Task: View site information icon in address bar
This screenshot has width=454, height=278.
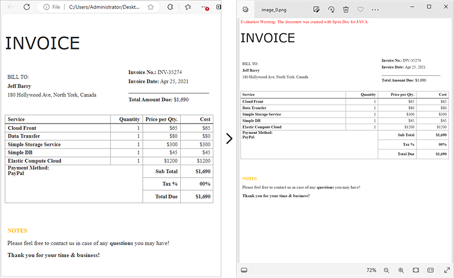Action: point(47,7)
